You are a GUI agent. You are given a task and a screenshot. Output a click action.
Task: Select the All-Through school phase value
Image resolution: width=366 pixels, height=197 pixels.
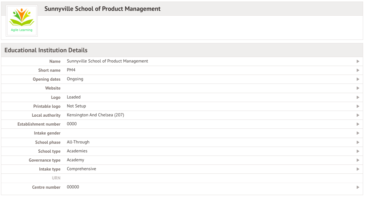[x=78, y=142]
